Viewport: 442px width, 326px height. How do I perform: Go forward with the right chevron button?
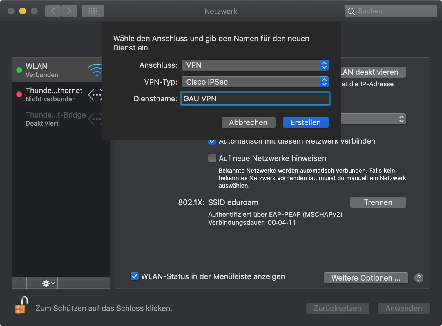tap(69, 11)
